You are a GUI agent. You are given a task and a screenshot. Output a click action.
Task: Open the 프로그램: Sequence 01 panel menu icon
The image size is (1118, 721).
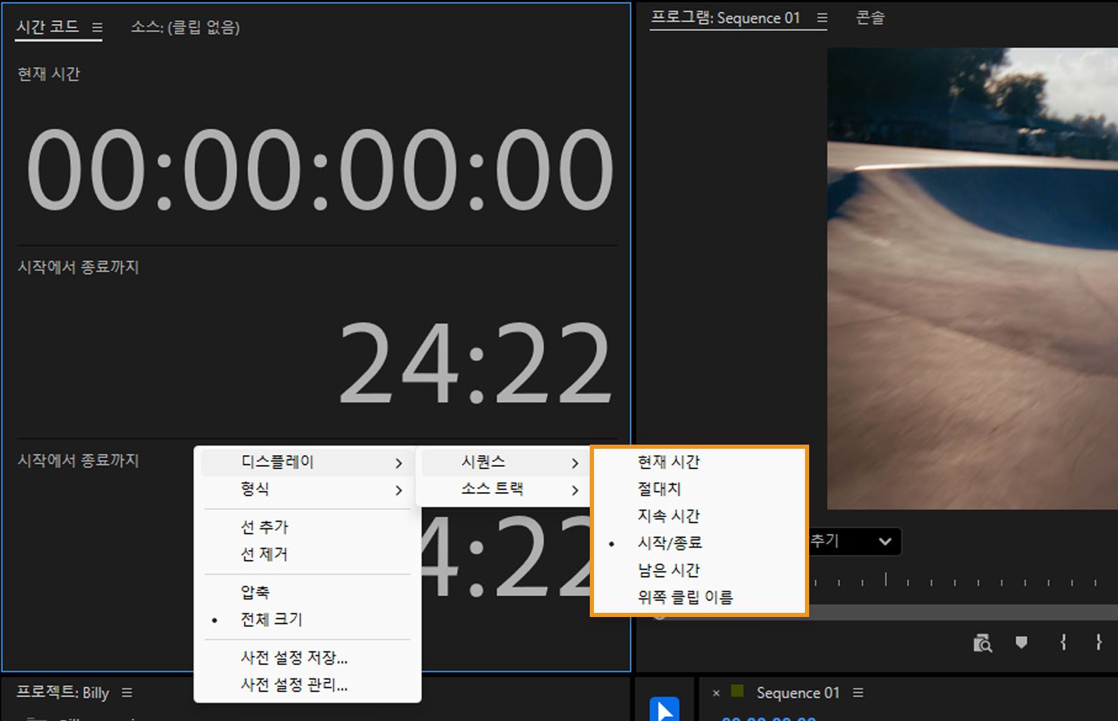[823, 18]
